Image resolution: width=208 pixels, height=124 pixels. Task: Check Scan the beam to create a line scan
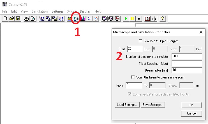[x=133, y=77]
